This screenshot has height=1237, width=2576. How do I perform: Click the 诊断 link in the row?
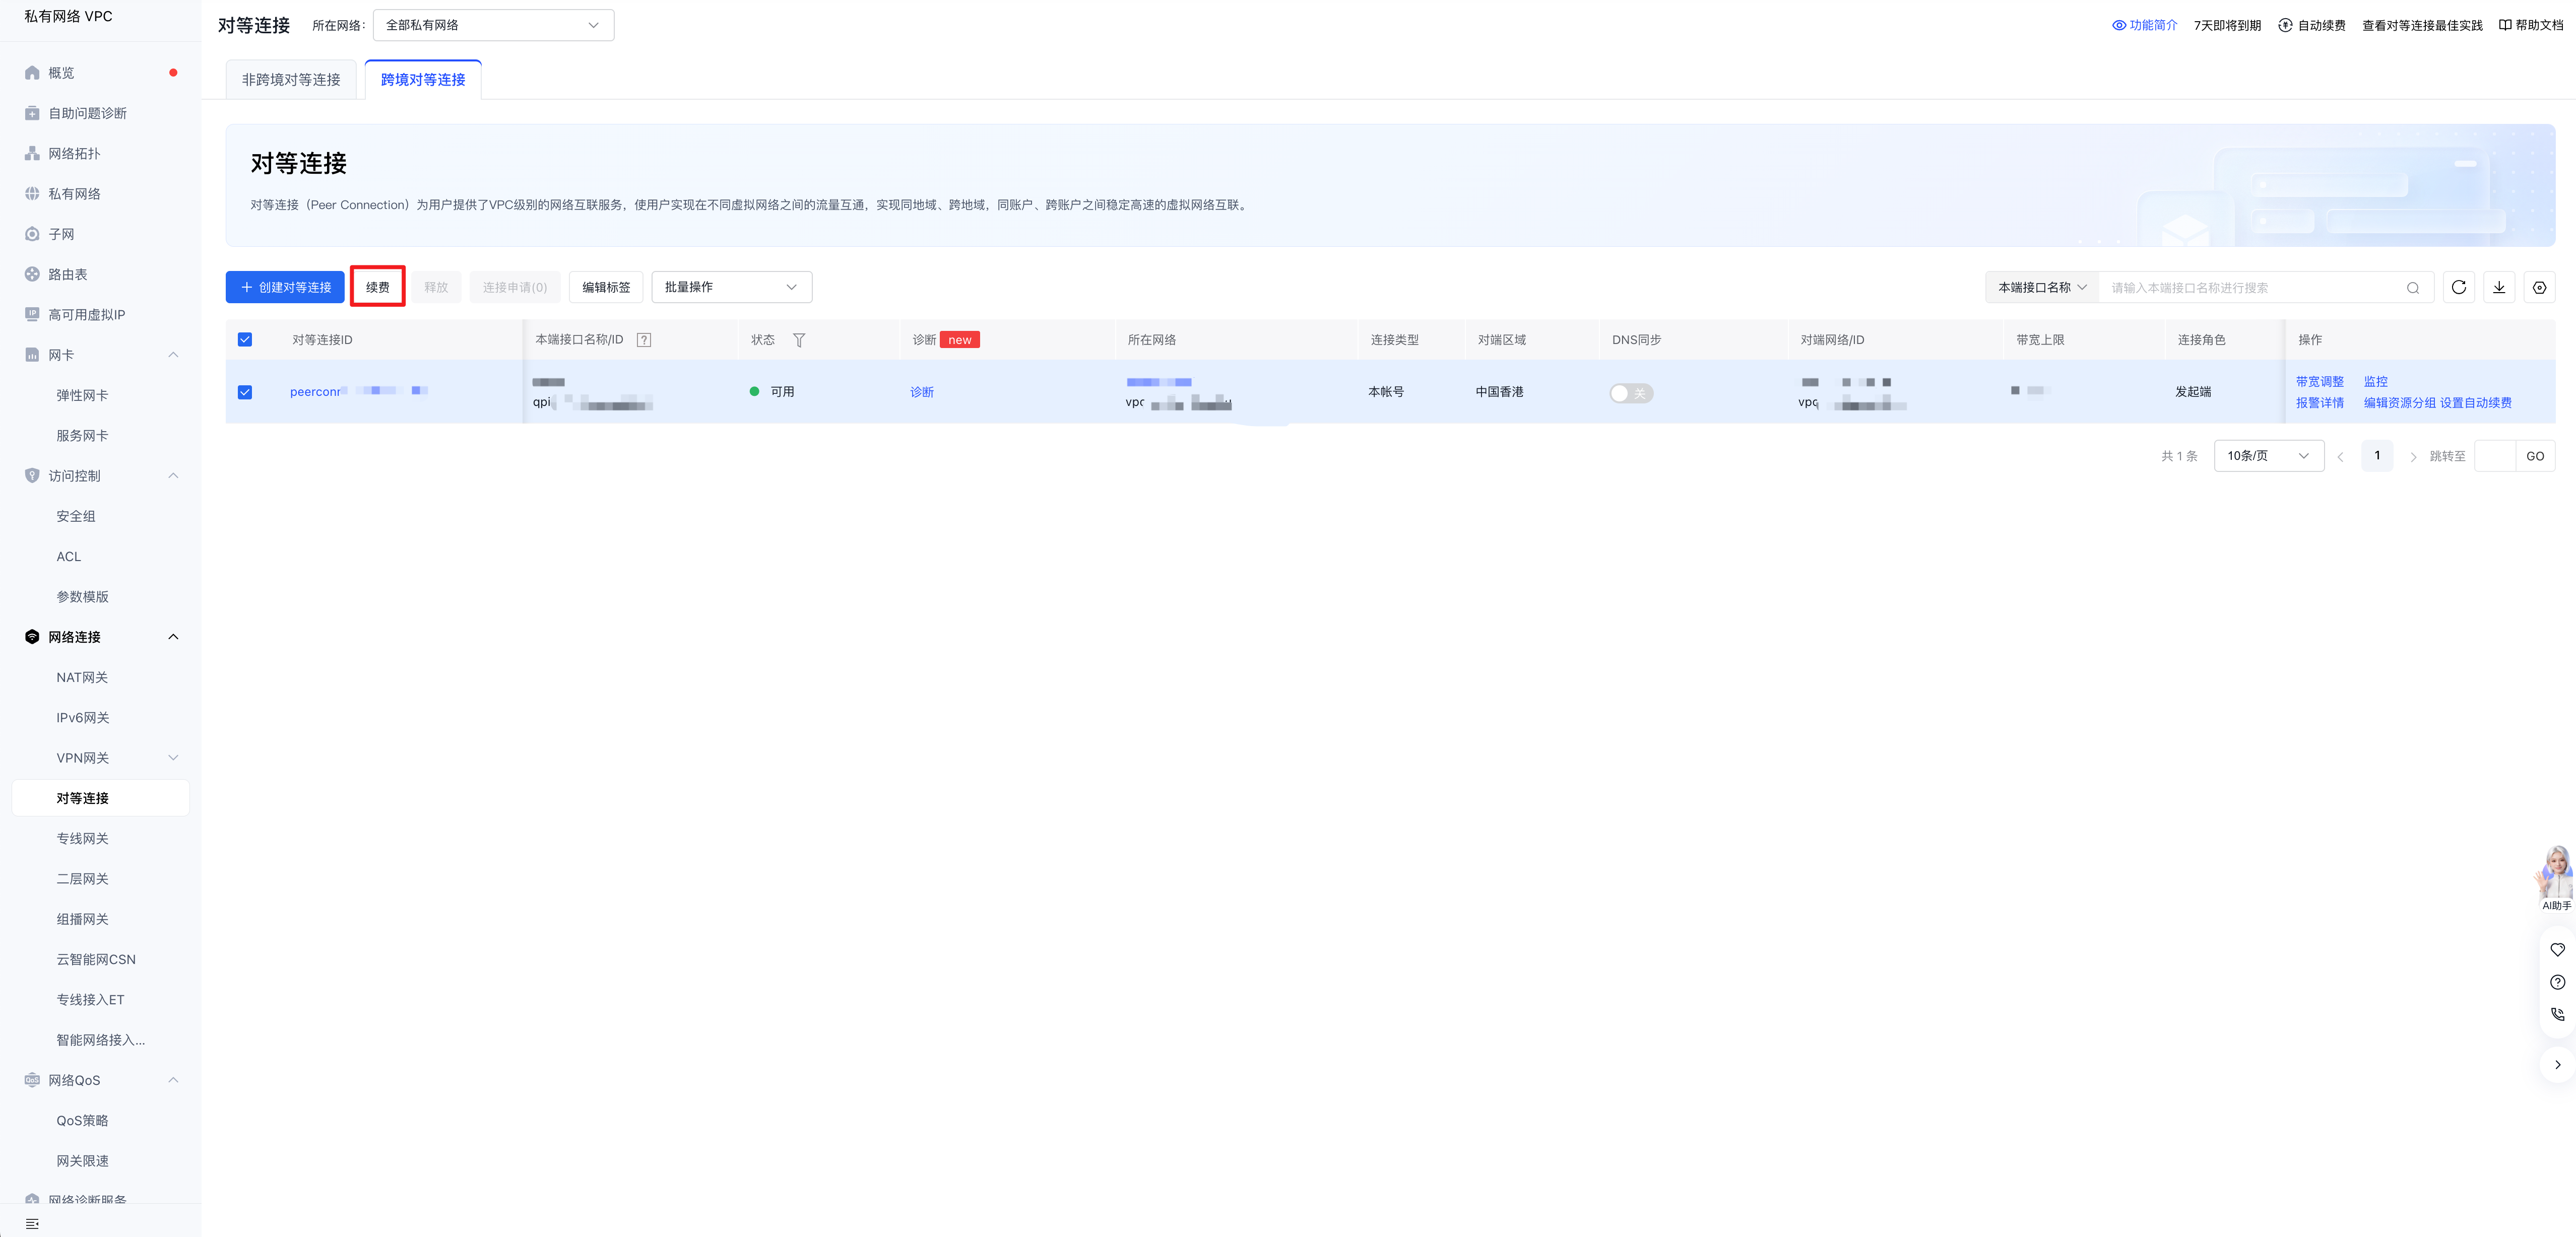click(922, 393)
